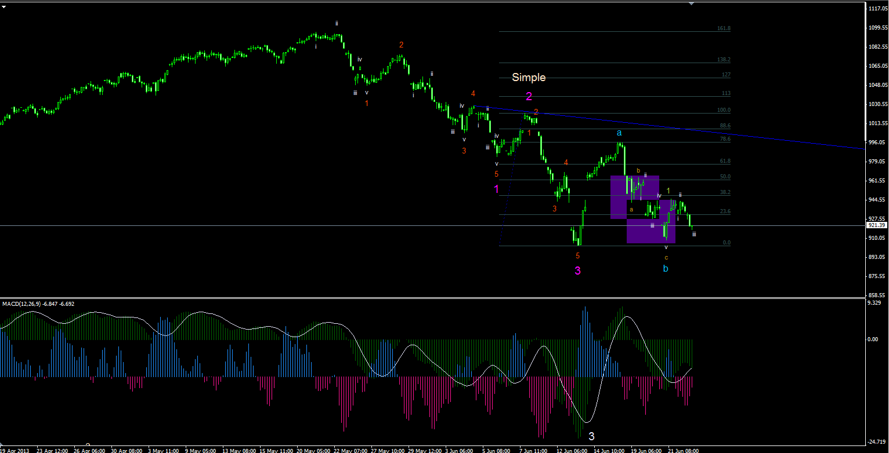This screenshot has height=453, width=889.
Task: Select the magenta wave 2 label under Simple
Action: (x=529, y=96)
